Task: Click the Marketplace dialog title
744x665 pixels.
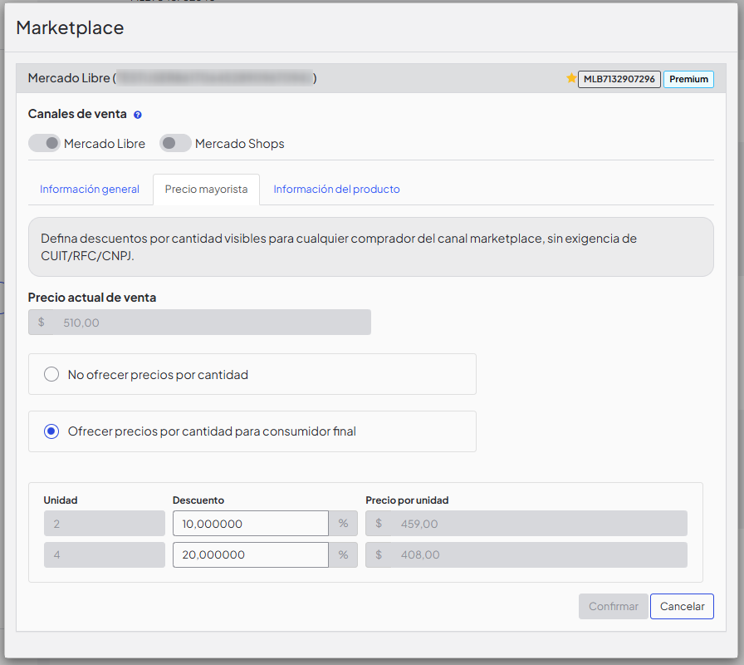Action: [x=70, y=27]
